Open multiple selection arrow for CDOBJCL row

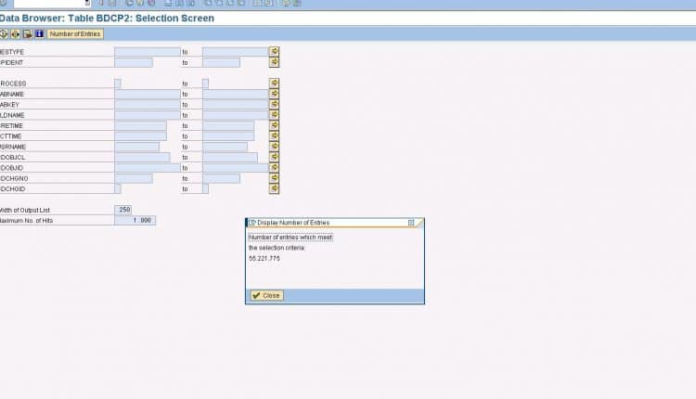[275, 157]
